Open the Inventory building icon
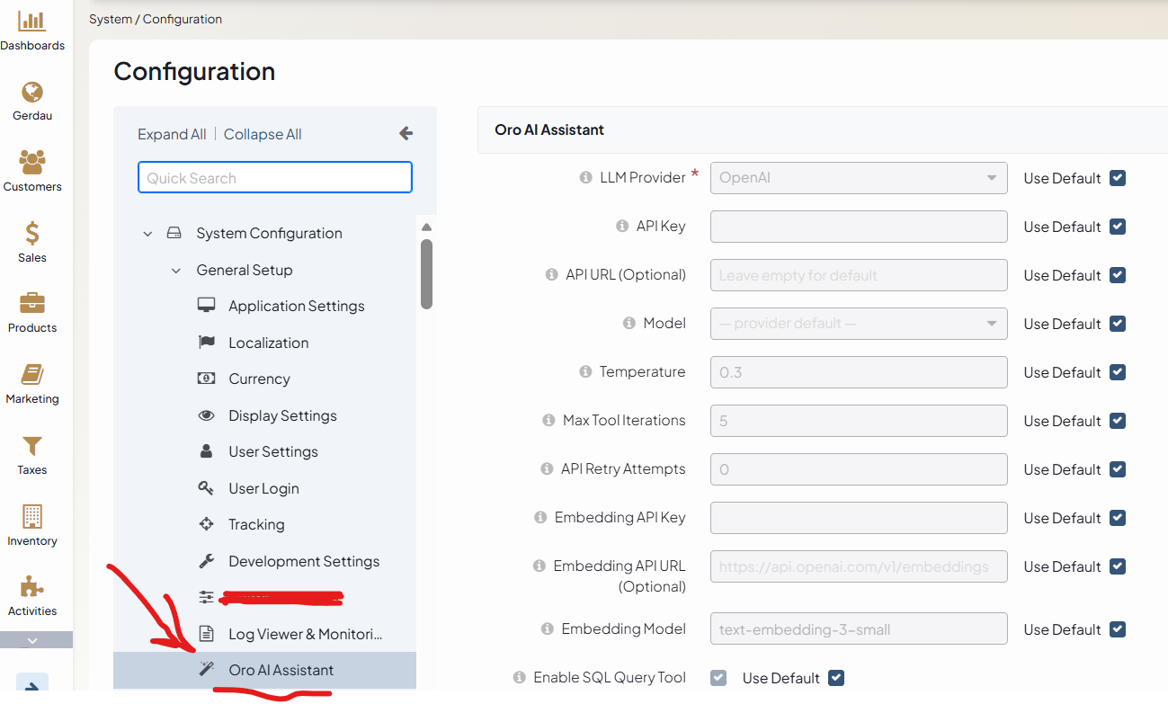Image resolution: width=1168 pixels, height=704 pixels. pos(32,516)
